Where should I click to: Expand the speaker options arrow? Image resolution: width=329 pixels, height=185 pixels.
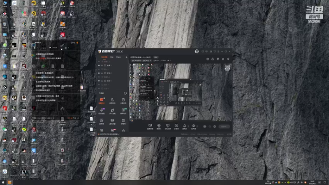pyautogui.click(x=197, y=126)
